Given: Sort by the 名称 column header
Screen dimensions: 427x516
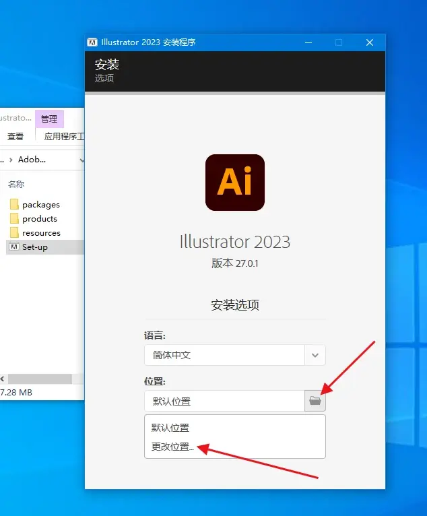Looking at the screenshot, I should click(x=16, y=185).
